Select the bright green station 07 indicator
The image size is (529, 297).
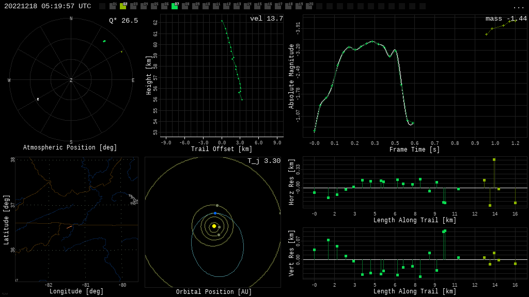(175, 6)
